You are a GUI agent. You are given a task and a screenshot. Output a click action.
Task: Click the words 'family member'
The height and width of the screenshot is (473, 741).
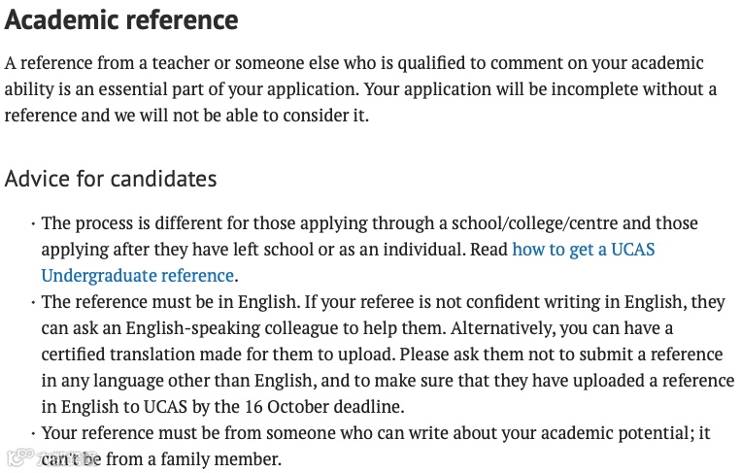pyautogui.click(x=219, y=459)
